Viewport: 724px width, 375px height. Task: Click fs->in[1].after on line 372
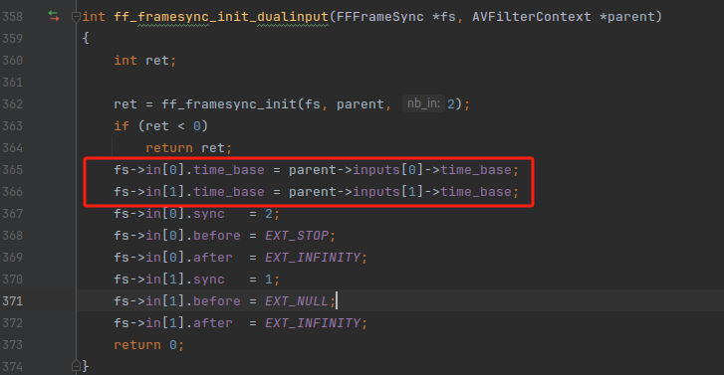coord(173,323)
